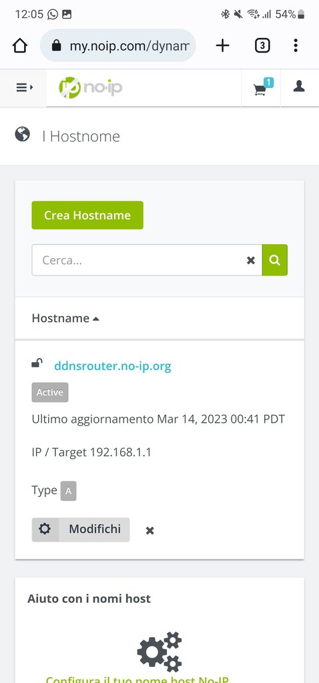Tap the No-IP logo
Screen dimensions: 319x683
point(90,87)
